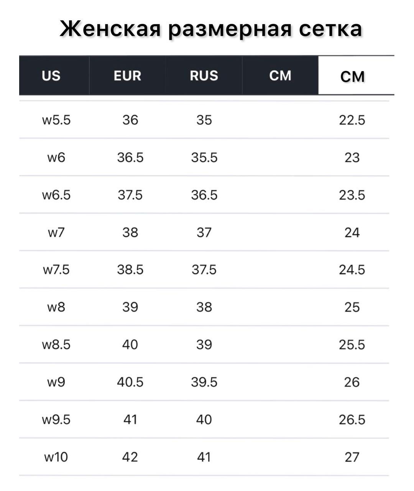
Task: Choose the EUR 37.5 size cell
Action: (x=130, y=195)
